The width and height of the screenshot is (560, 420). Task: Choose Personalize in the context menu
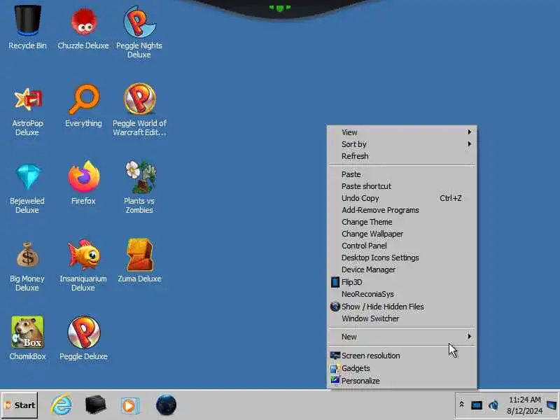402,381
